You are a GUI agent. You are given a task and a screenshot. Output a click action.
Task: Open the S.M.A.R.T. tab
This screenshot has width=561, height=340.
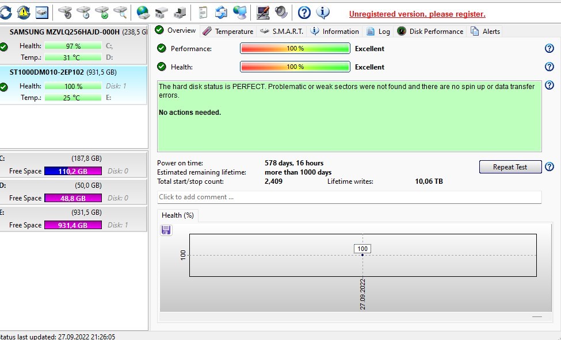pos(281,31)
